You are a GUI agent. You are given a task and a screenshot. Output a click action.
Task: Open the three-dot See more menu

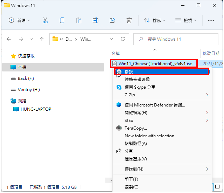coord(211,21)
